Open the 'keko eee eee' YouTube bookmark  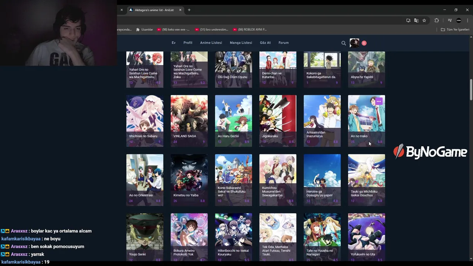click(173, 30)
